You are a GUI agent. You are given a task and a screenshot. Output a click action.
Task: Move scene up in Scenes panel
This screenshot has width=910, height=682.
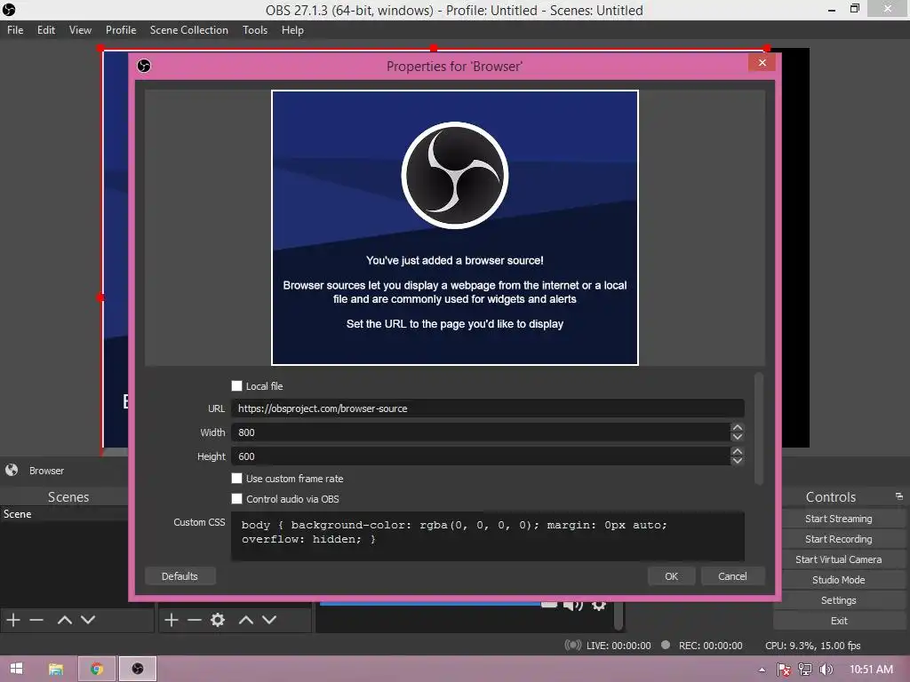(64, 620)
